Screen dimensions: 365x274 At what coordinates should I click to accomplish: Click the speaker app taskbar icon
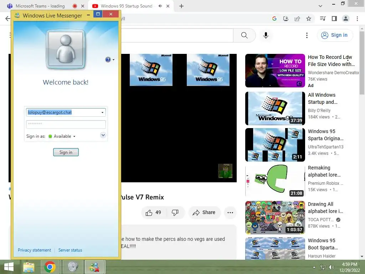click(x=73, y=267)
